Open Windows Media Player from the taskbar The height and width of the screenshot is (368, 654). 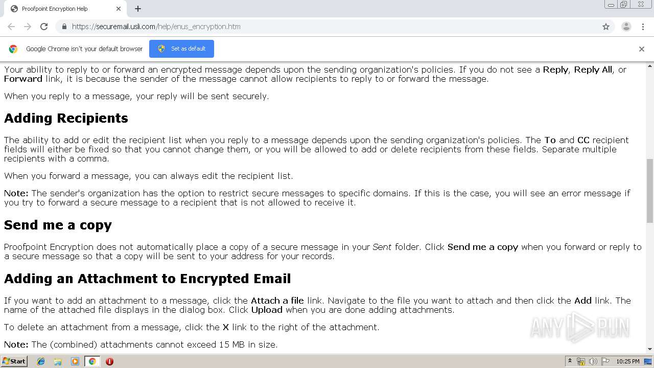coord(75,361)
